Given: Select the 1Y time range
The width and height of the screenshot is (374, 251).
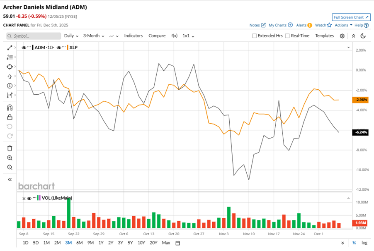Looking at the screenshot, I should click(x=101, y=243).
